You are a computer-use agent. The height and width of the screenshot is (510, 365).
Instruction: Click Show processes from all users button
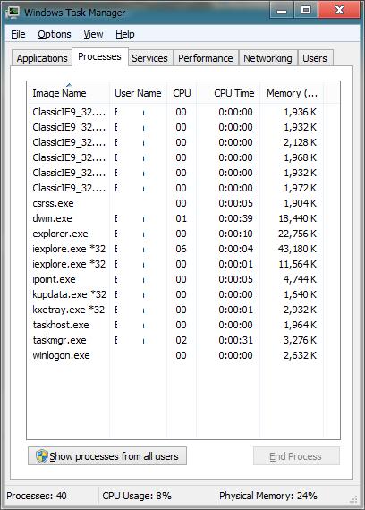107,456
